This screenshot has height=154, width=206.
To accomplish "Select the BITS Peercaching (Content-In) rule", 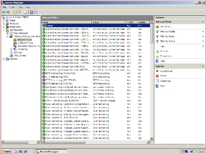I will [x=96, y=73].
